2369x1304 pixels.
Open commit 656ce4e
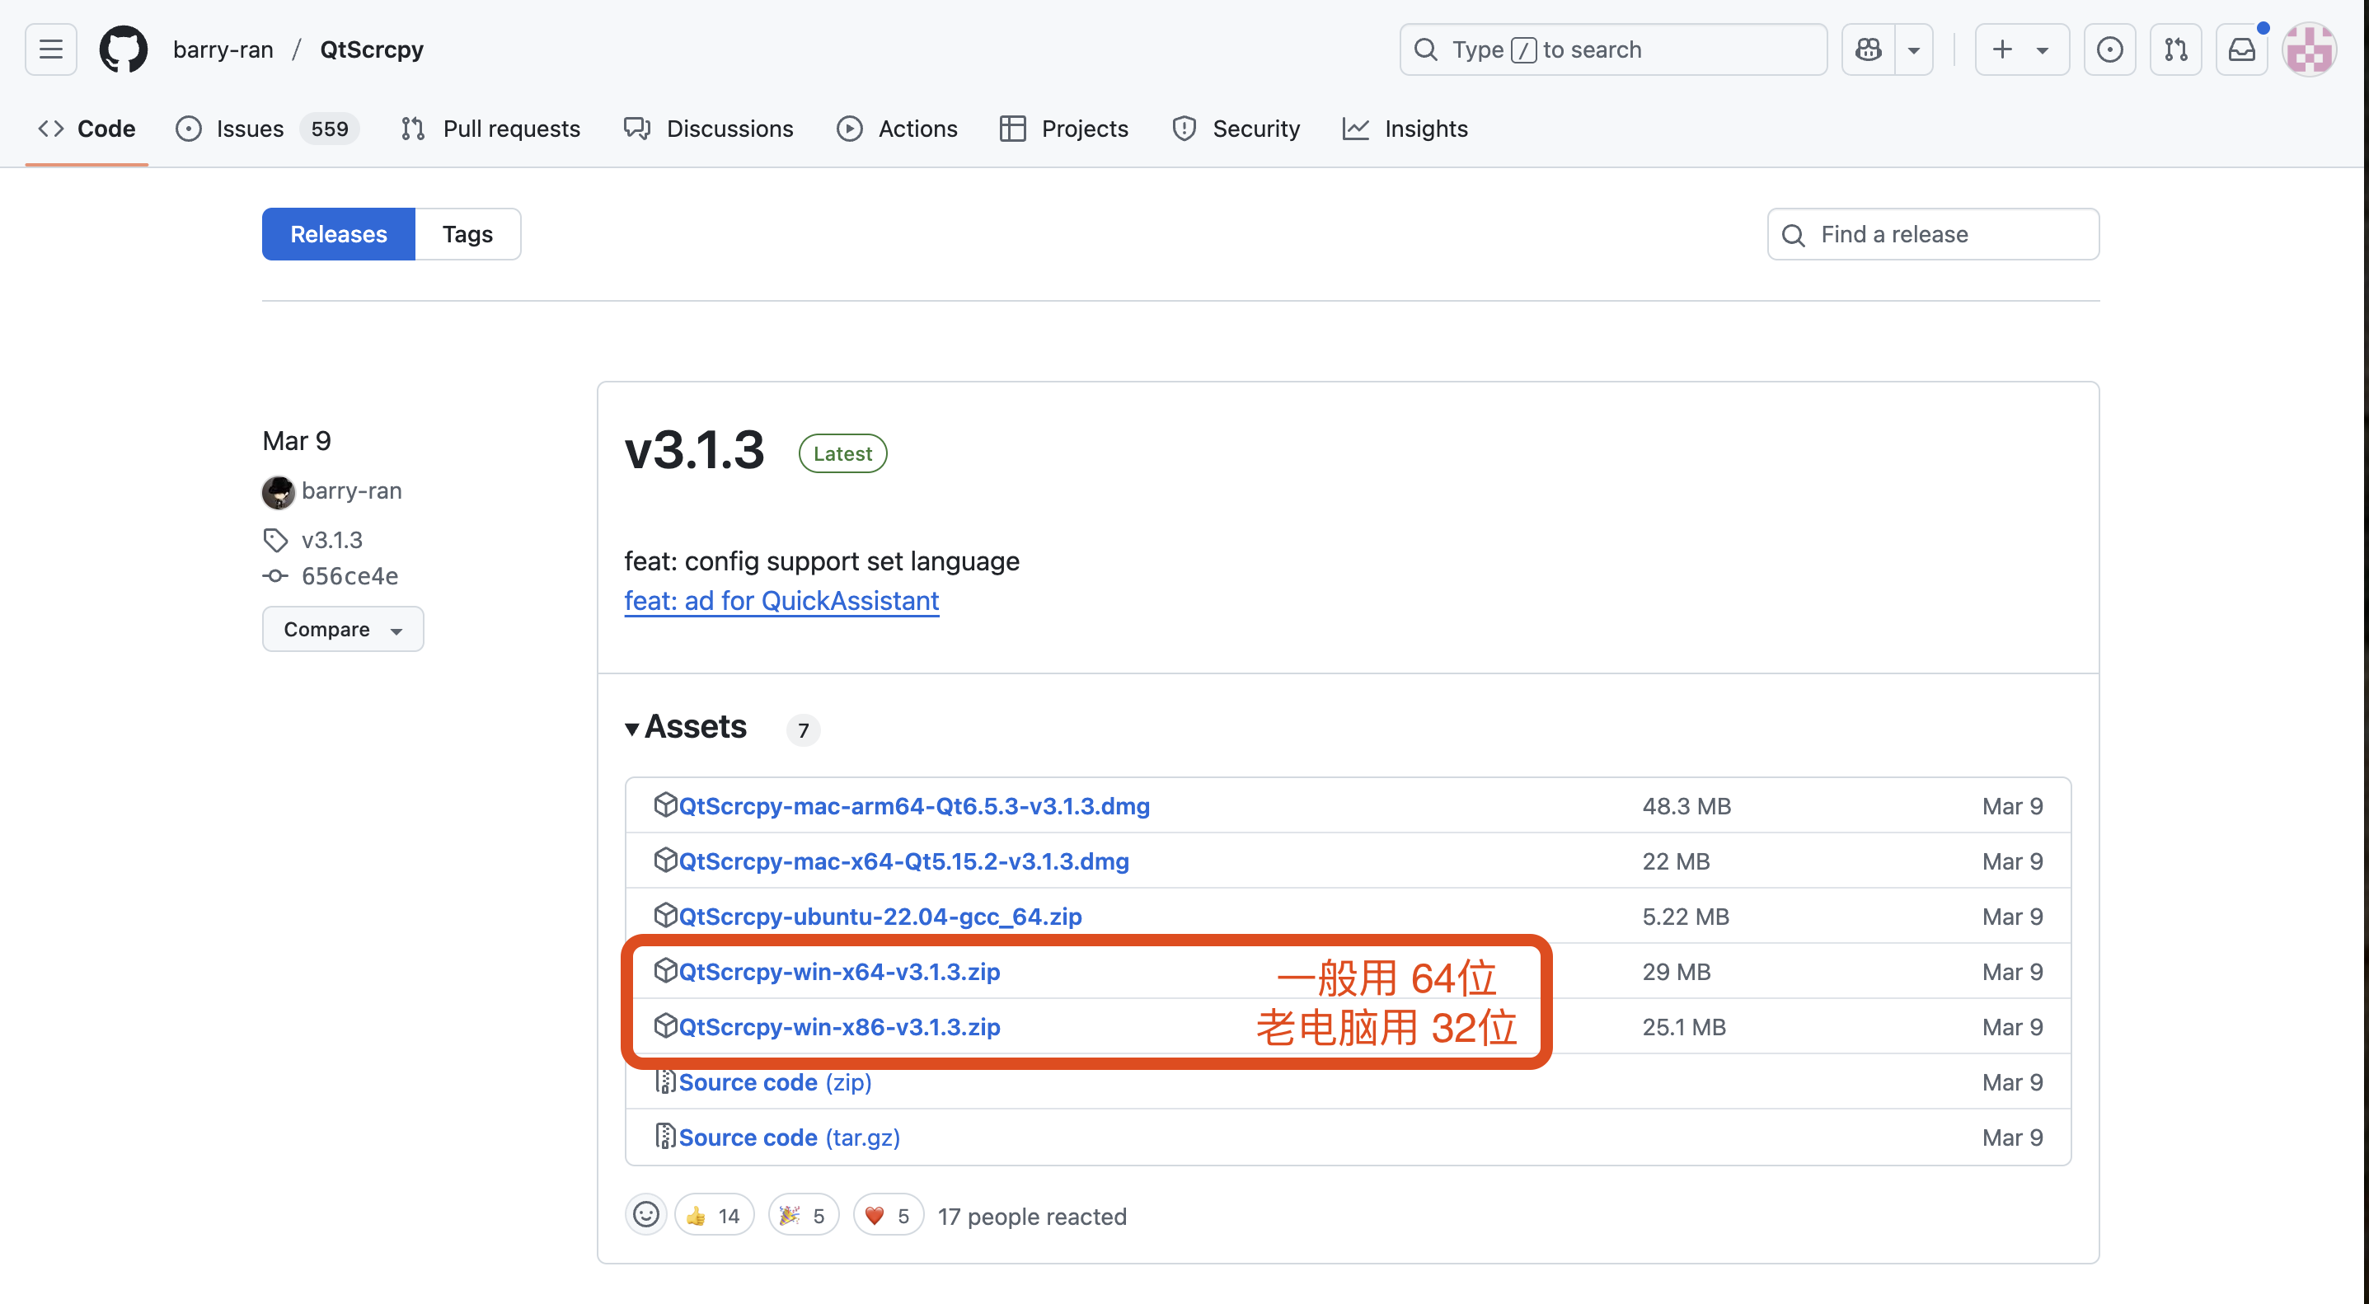(349, 575)
